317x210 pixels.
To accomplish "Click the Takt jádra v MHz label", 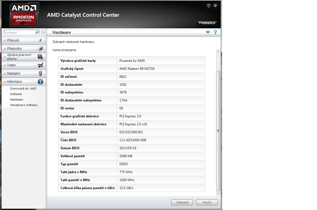I will (74, 172).
